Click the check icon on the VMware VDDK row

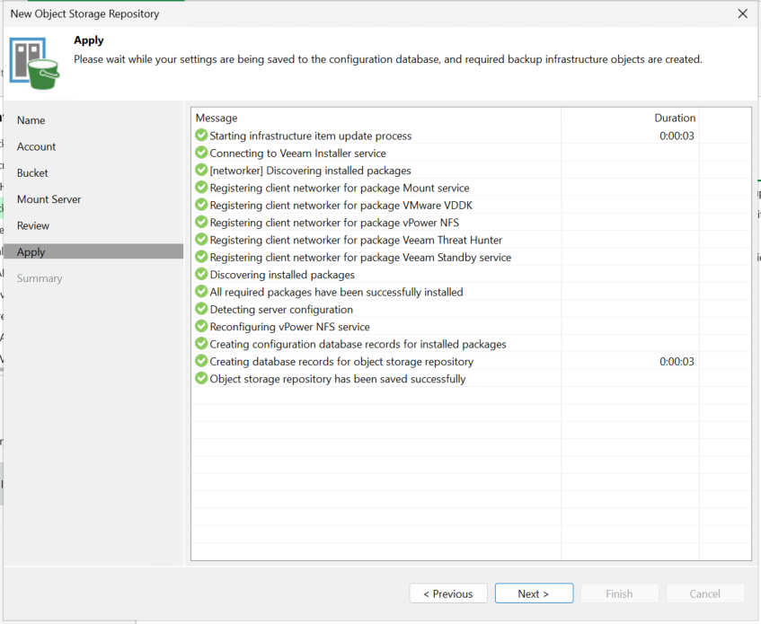click(201, 205)
